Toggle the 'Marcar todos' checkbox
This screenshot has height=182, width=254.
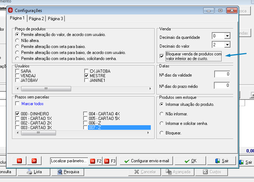[x=17, y=103]
